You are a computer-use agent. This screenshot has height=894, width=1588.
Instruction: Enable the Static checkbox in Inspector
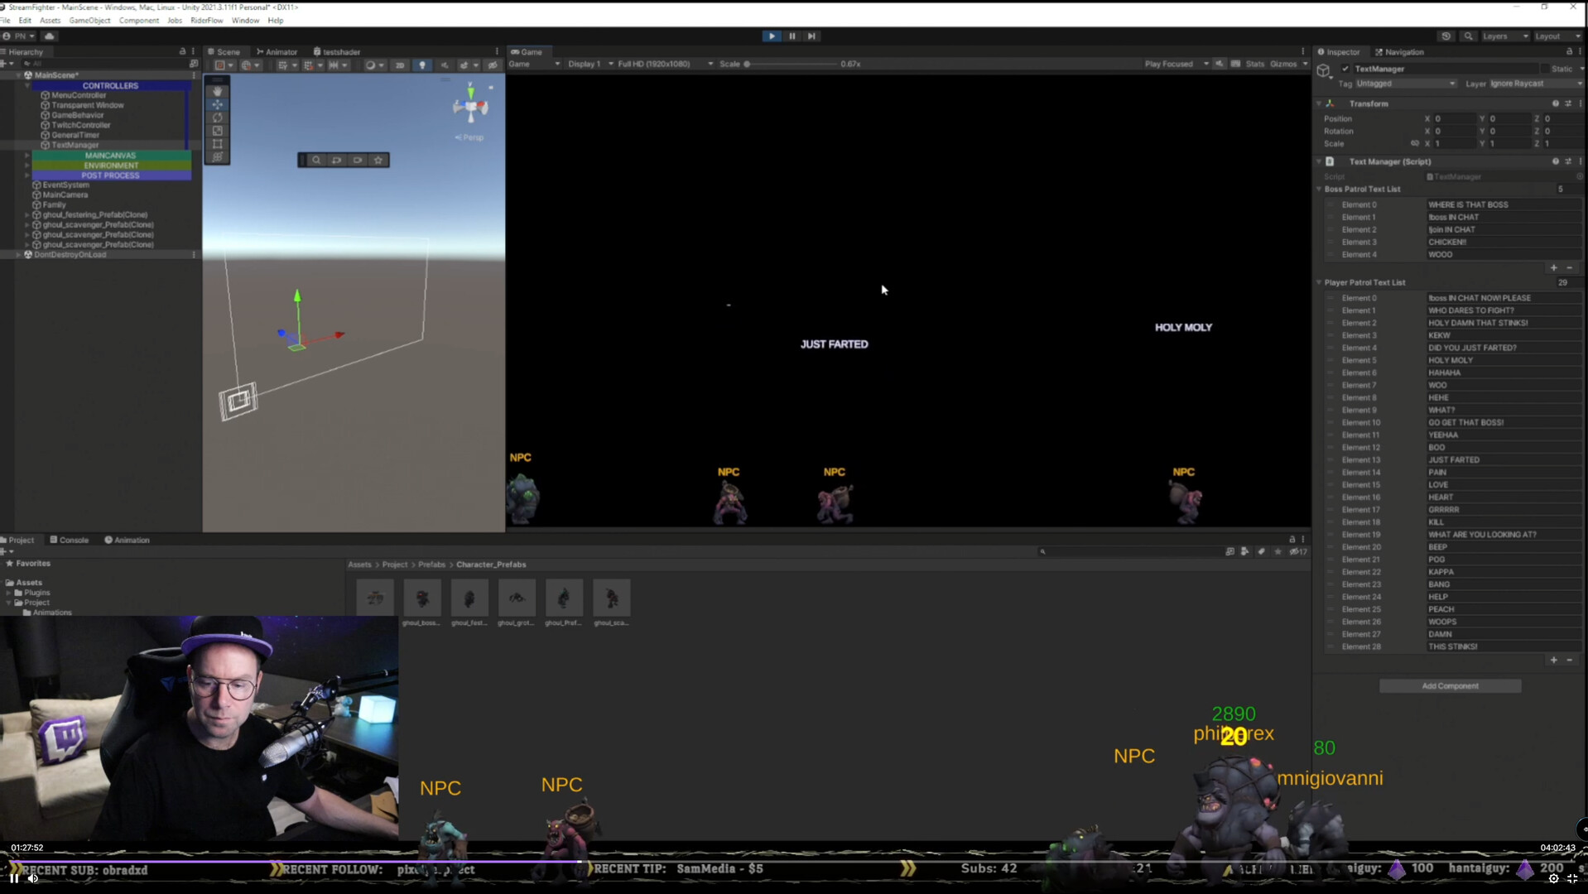(x=1545, y=69)
